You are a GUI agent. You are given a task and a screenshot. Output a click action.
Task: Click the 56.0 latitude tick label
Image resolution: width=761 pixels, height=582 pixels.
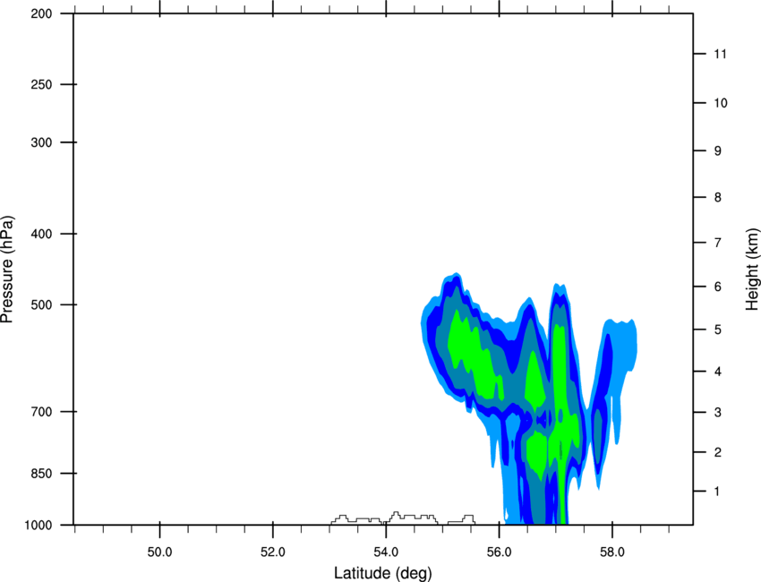coord(500,552)
